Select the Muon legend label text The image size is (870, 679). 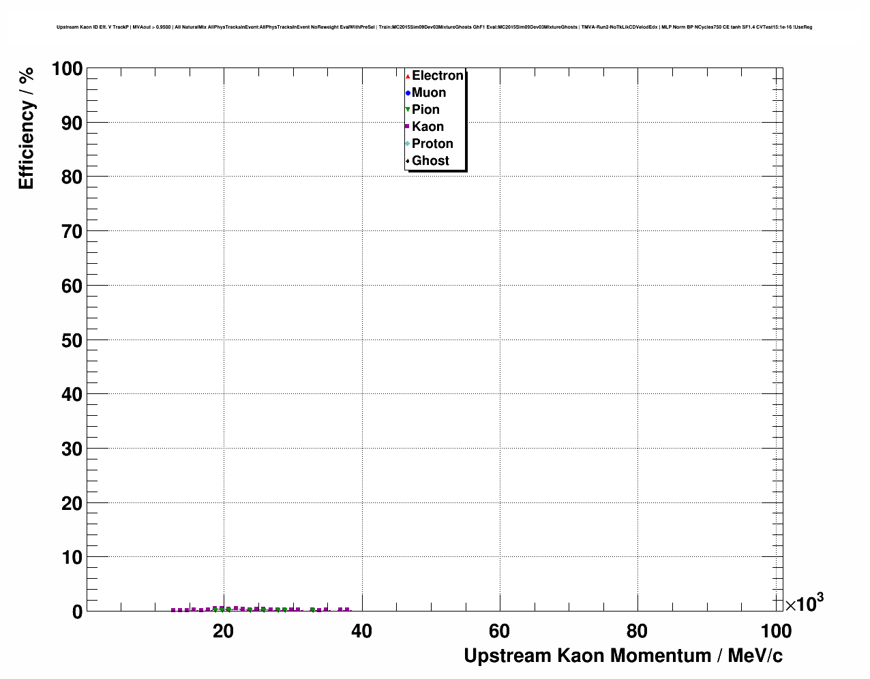click(429, 93)
